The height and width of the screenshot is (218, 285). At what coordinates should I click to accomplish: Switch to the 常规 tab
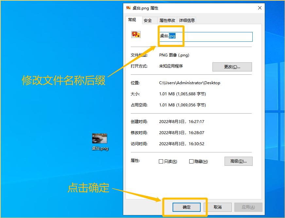pos(133,20)
